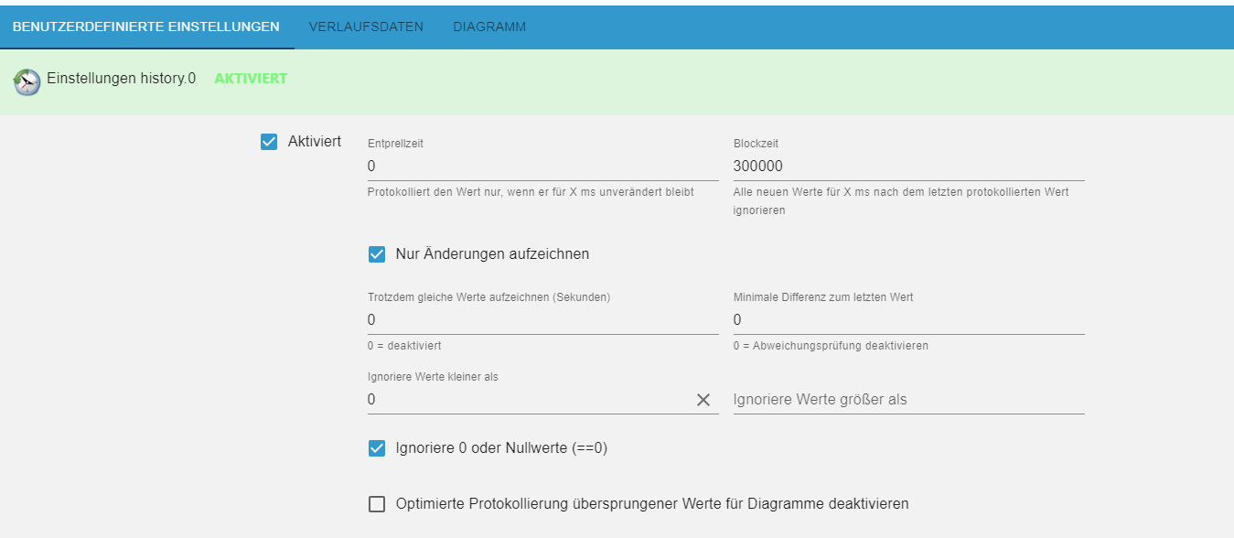Click the 'Einstellungen history.0' title text

coord(121,79)
